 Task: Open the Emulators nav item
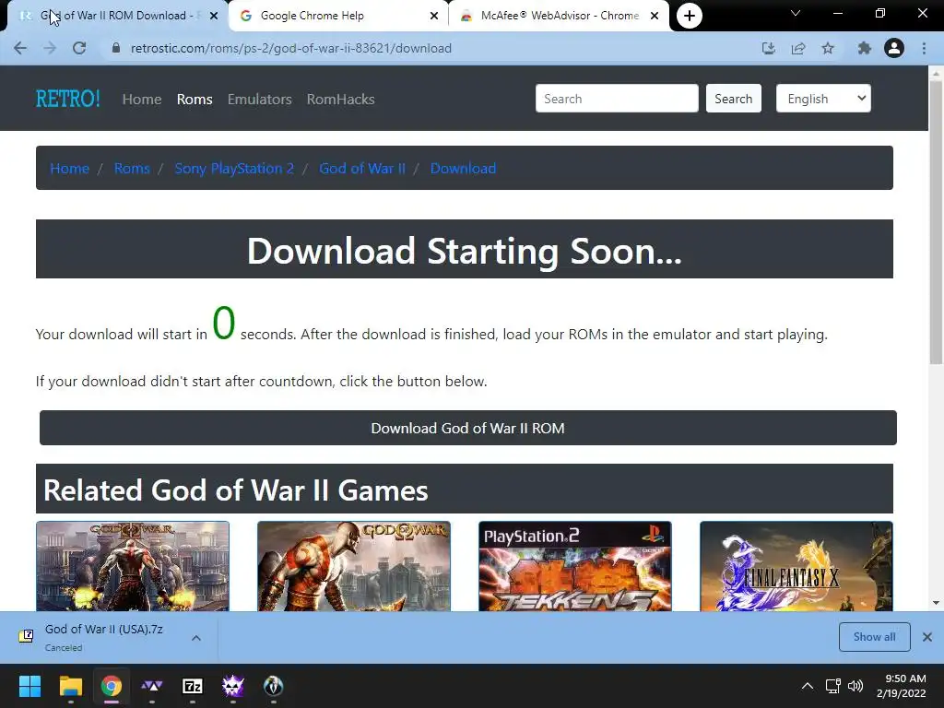(x=259, y=99)
